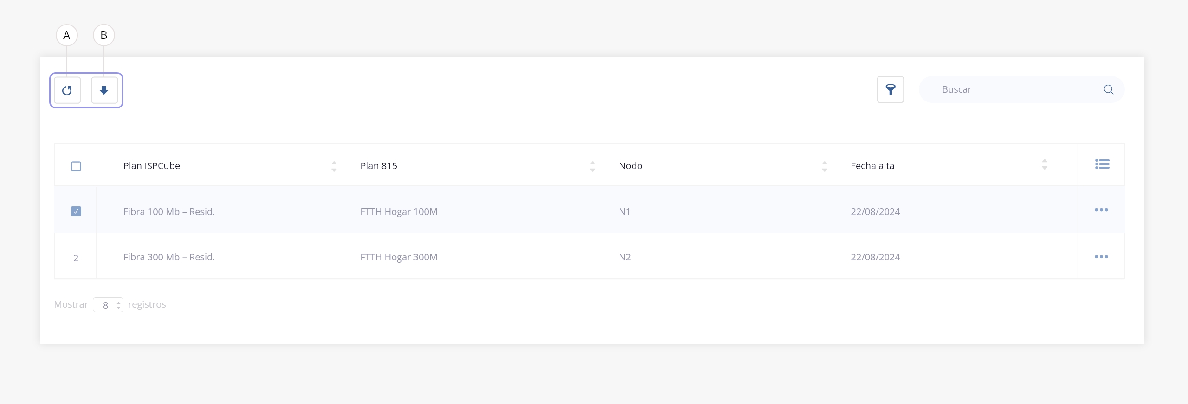The height and width of the screenshot is (404, 1188).
Task: Click the FTTH Hogar 100M cell
Action: (398, 212)
